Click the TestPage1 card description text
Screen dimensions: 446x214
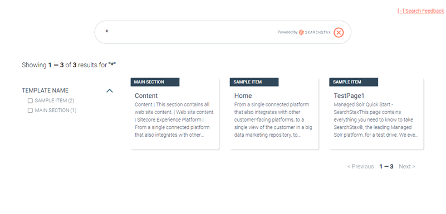coord(376,120)
